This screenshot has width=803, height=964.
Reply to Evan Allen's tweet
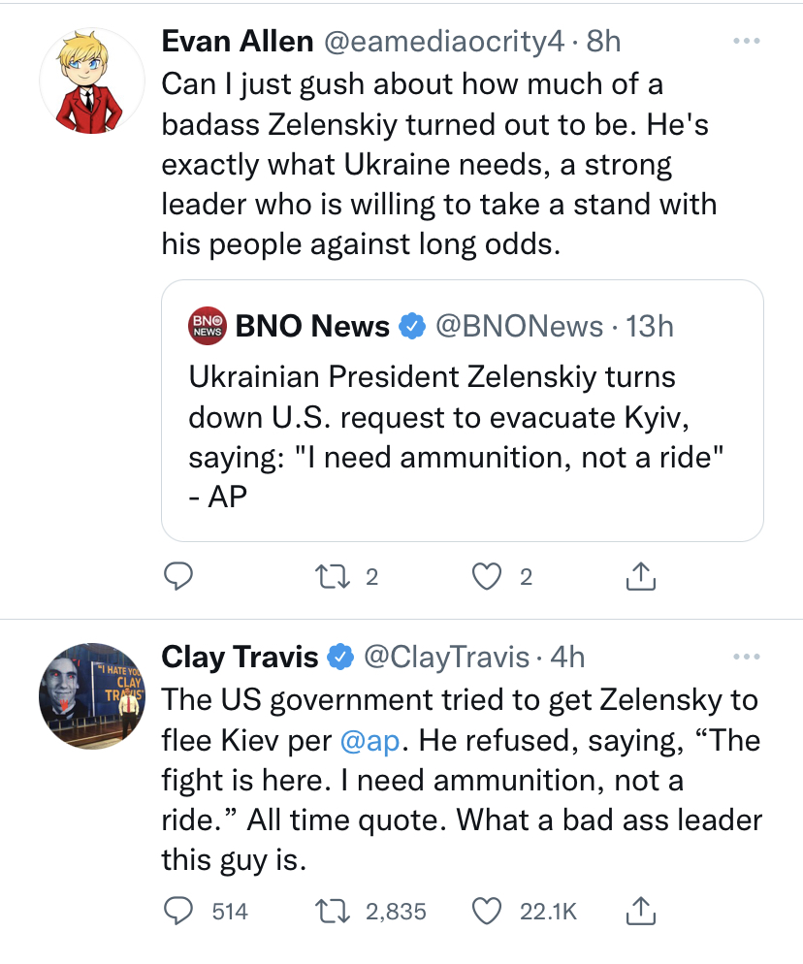point(176,577)
